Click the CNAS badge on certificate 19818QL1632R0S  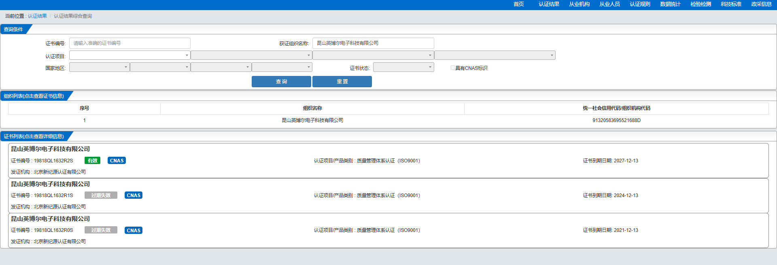coord(134,230)
